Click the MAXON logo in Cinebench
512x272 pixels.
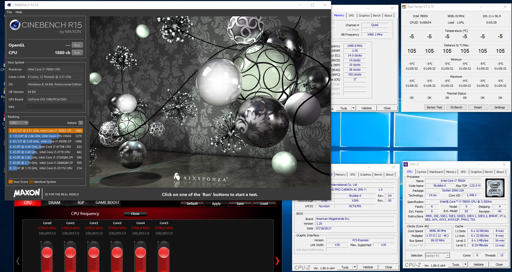pyautogui.click(x=27, y=193)
